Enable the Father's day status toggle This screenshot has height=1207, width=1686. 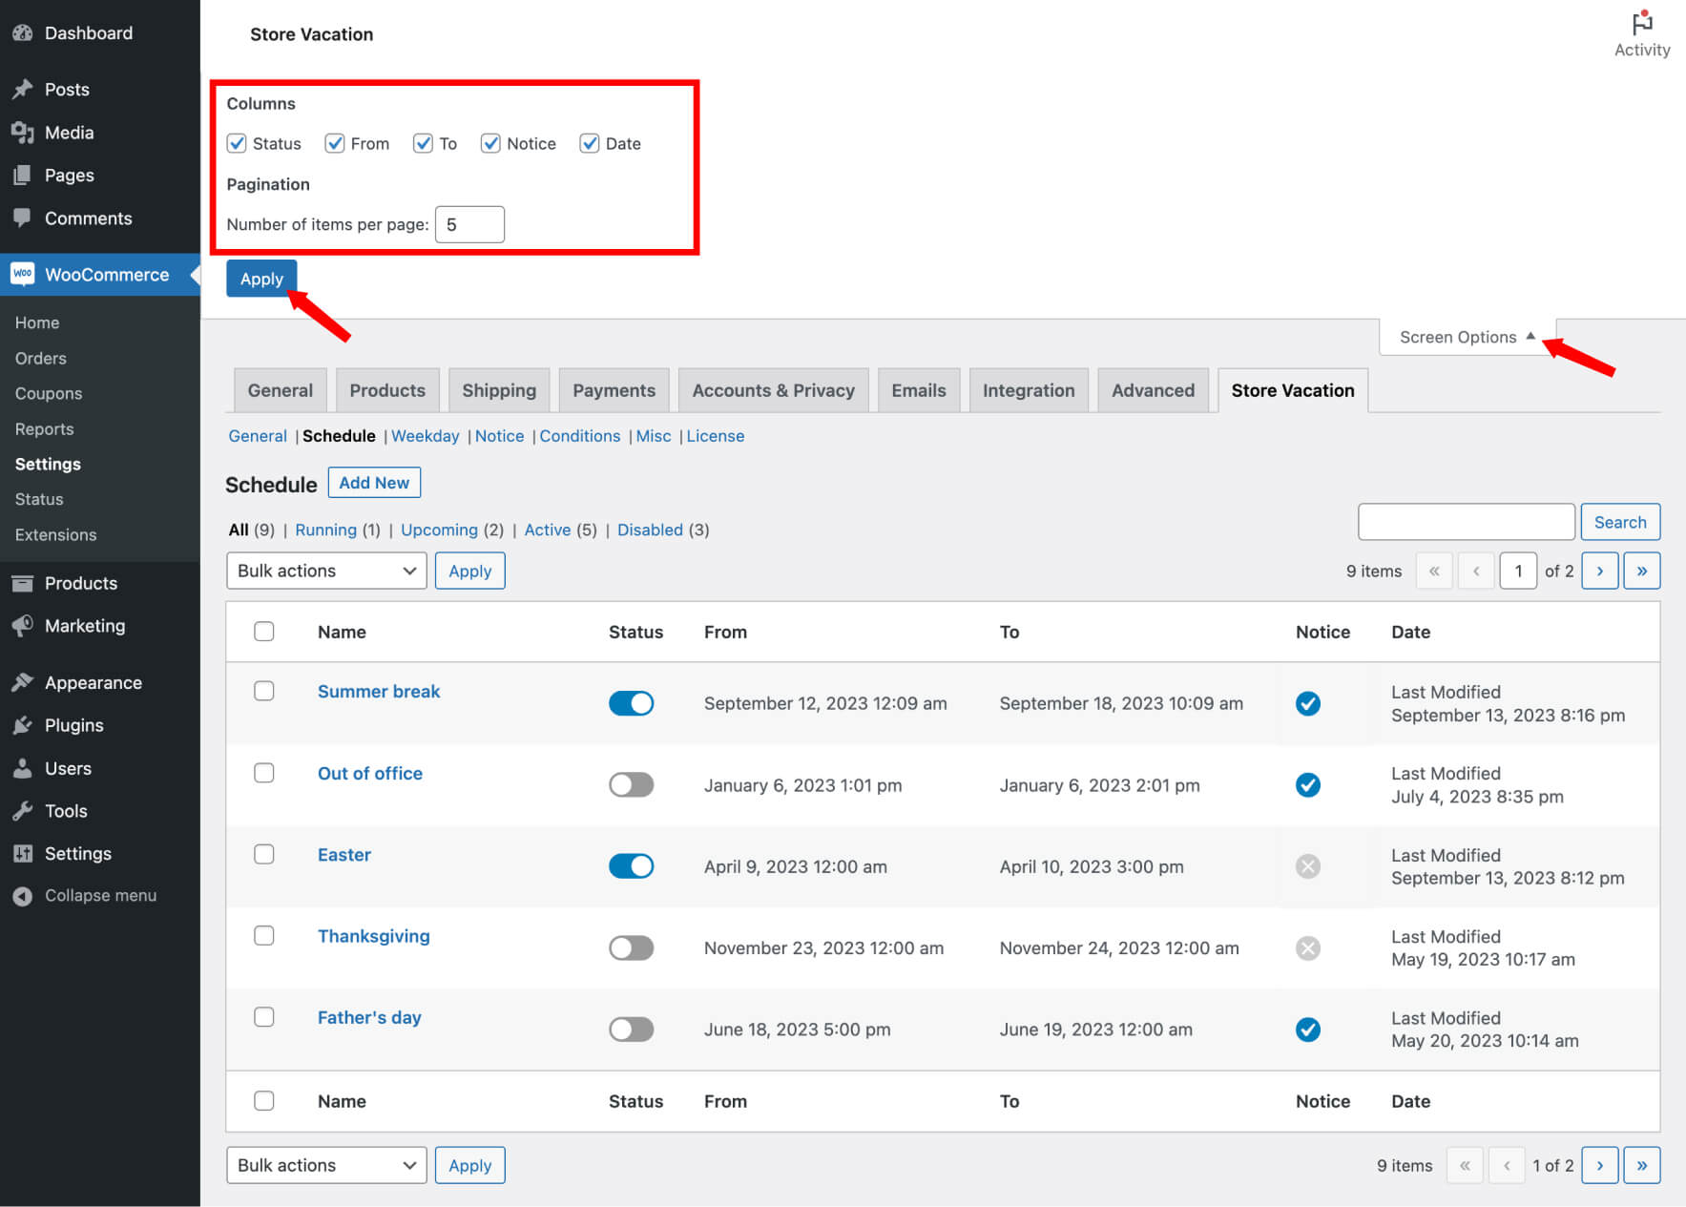tap(631, 1030)
